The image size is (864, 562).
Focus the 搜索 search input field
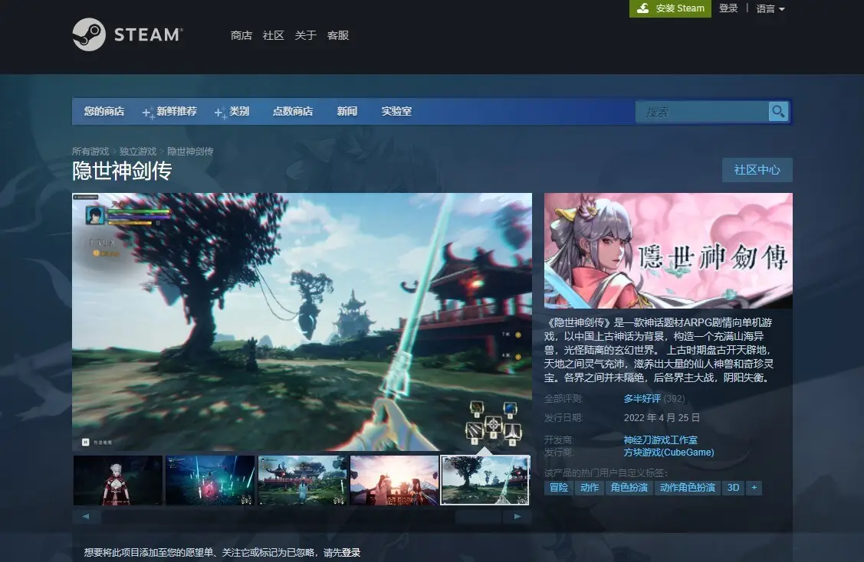(702, 112)
